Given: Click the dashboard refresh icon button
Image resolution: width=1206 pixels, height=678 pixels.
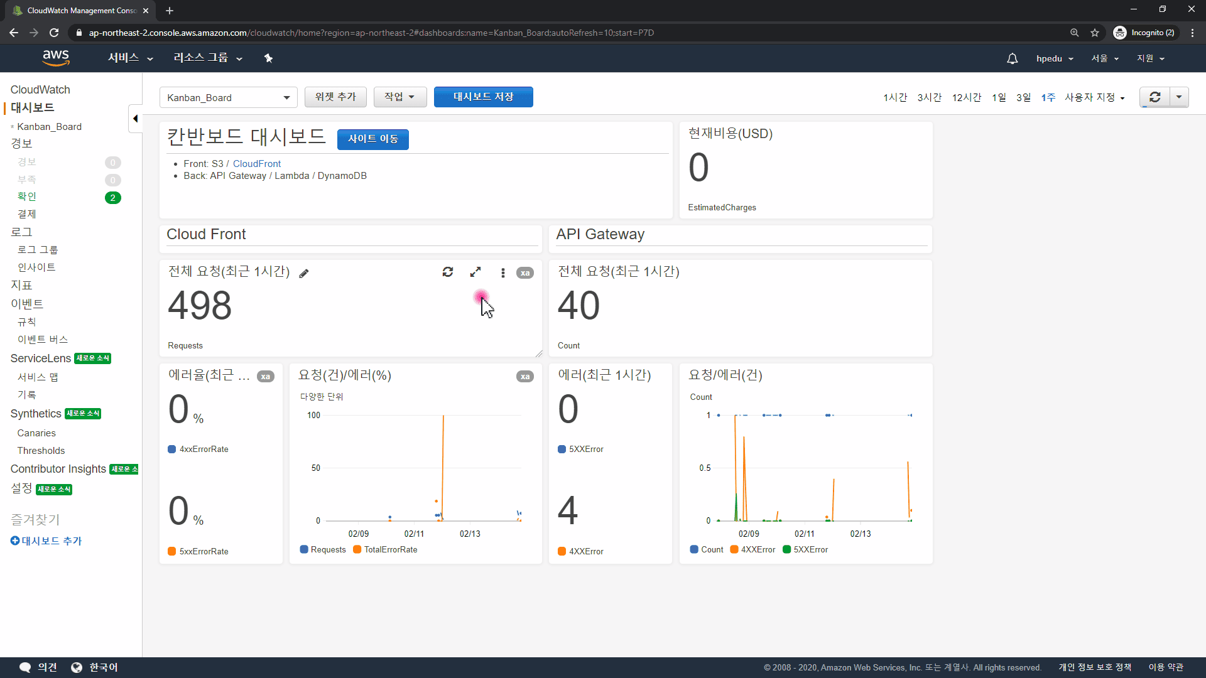Looking at the screenshot, I should click(x=1154, y=97).
